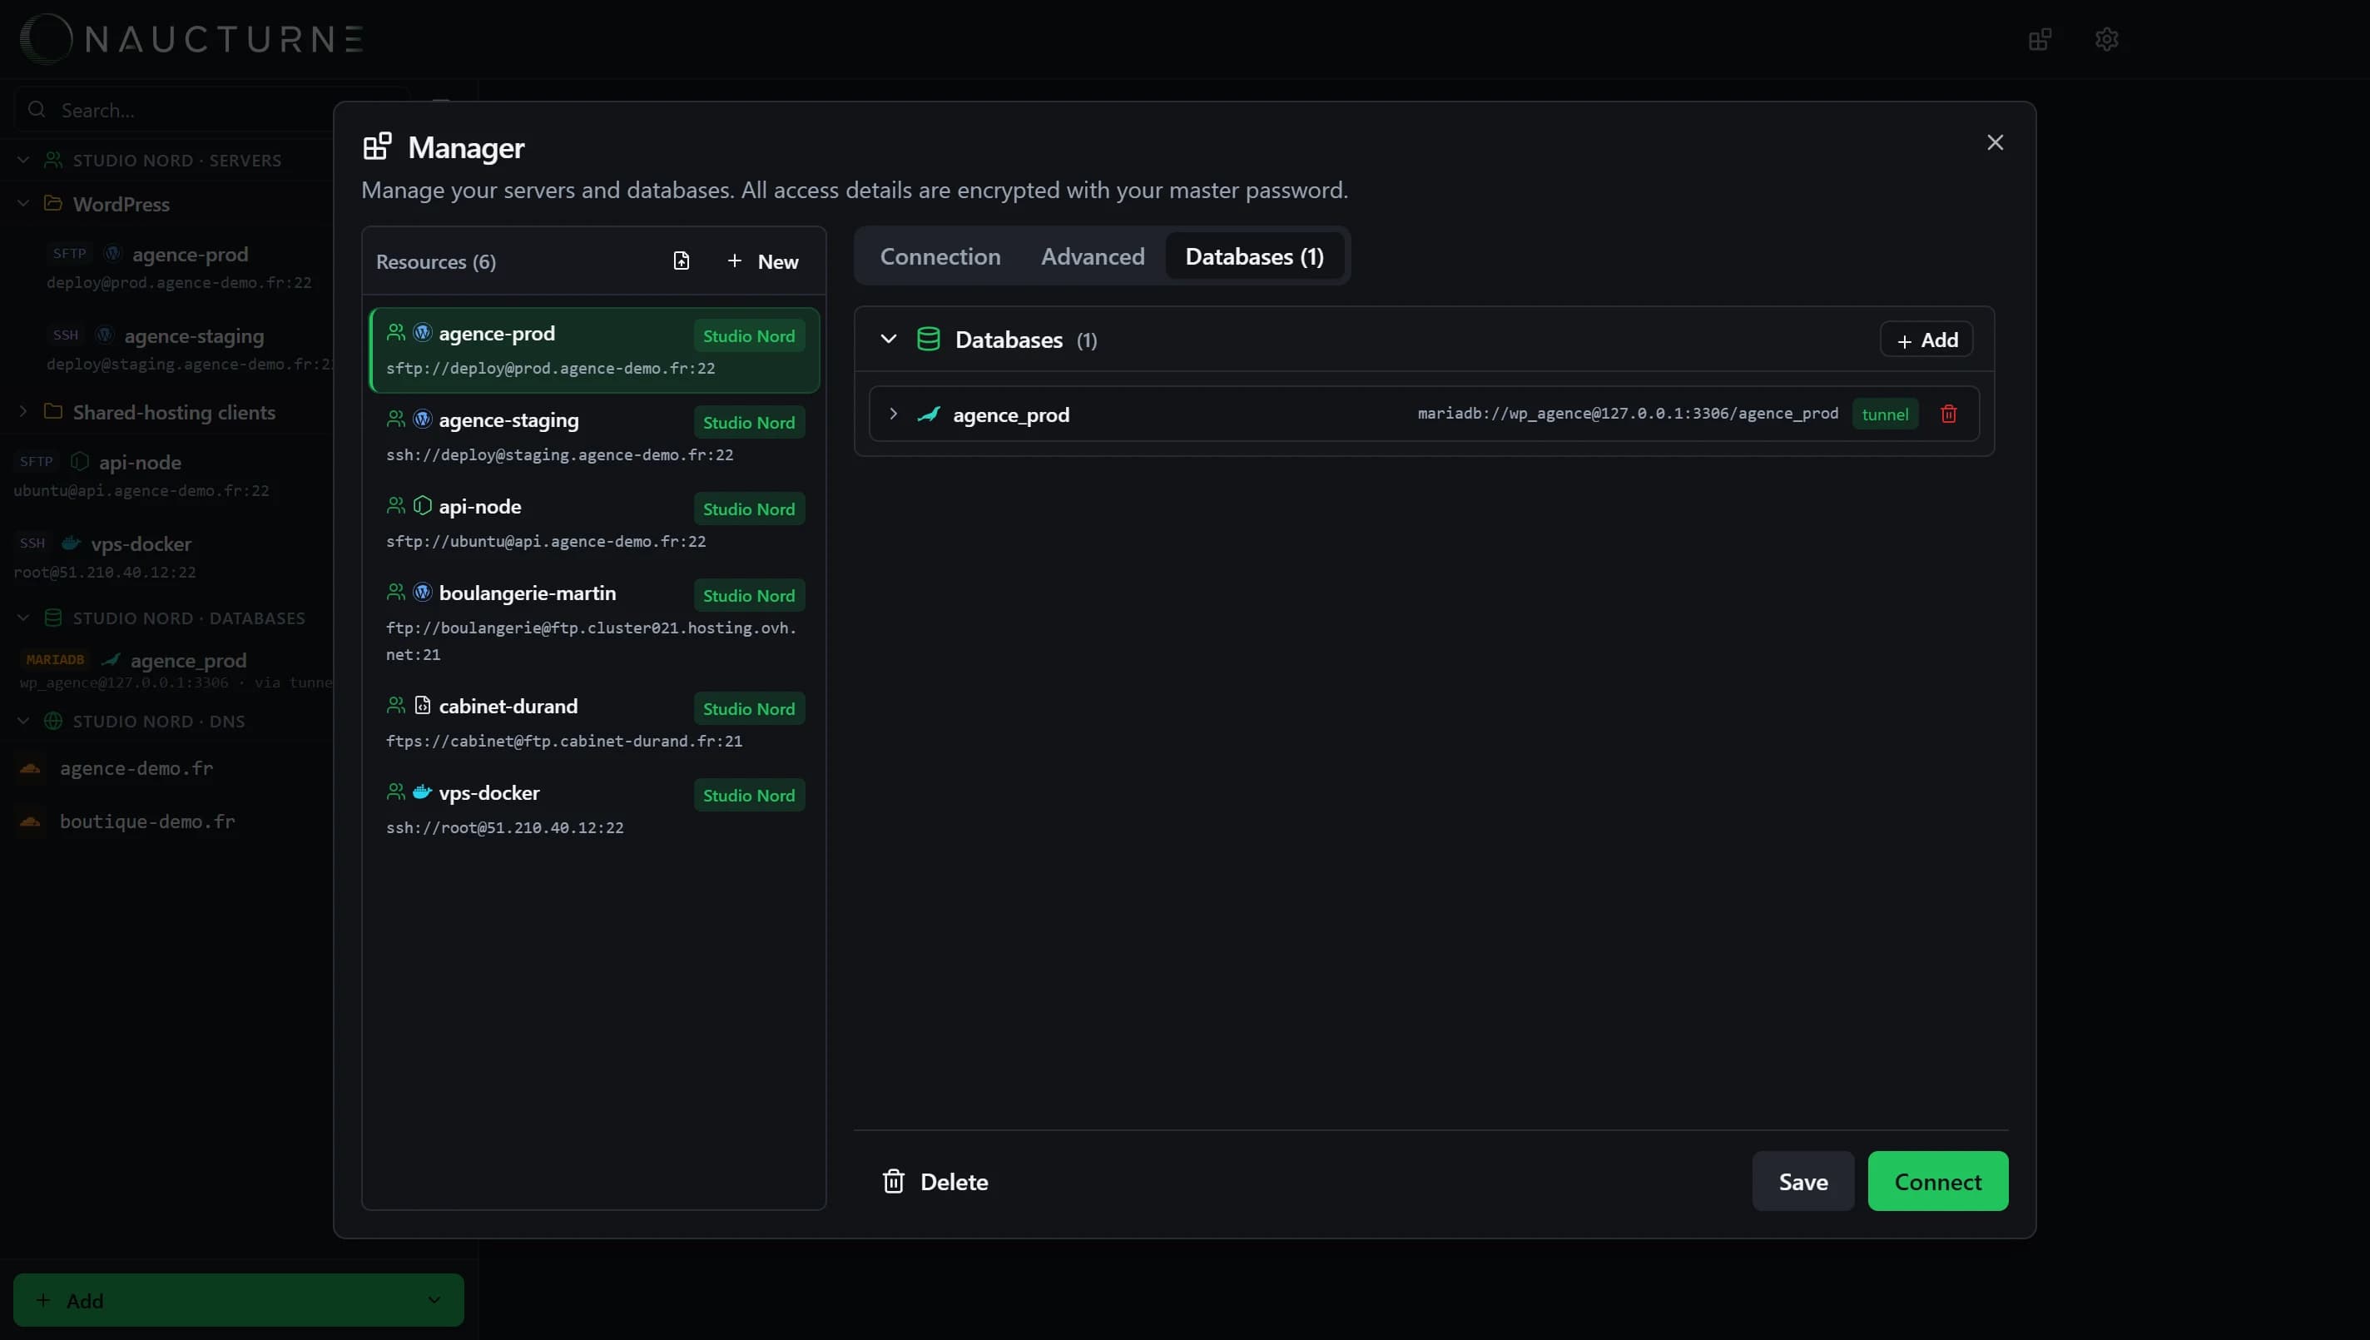Open the Manager grid icon in top bar
Viewport: 2370px width, 1340px height.
coord(2040,40)
